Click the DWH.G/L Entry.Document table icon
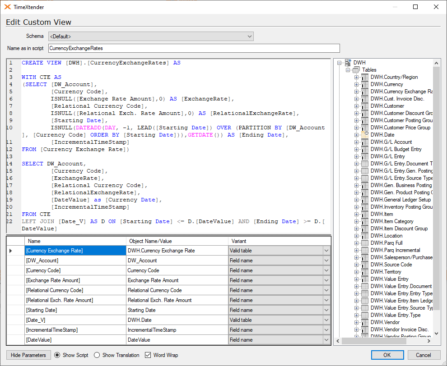Viewport: 447px width, 366px height. pos(365,164)
